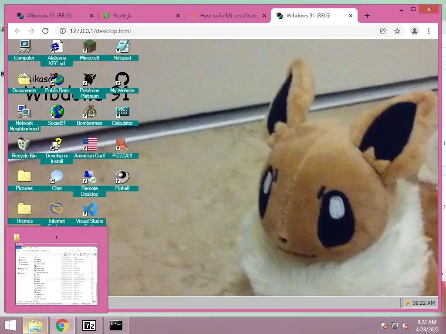Open 7-Zip from the taskbar

(89, 325)
